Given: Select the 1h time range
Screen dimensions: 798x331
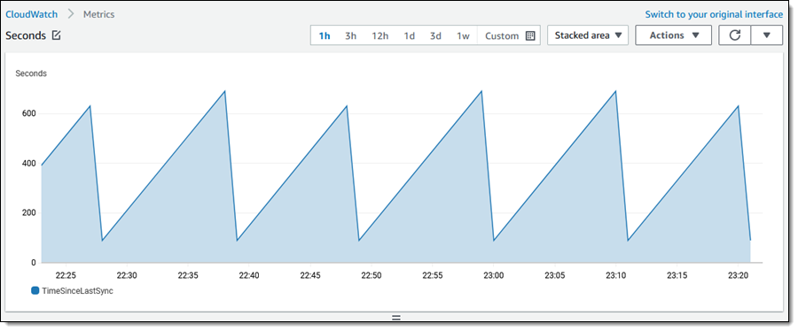Looking at the screenshot, I should 325,35.
